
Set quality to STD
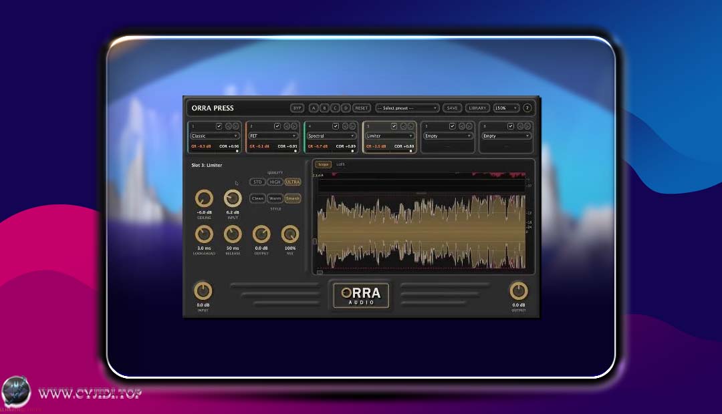(x=257, y=182)
